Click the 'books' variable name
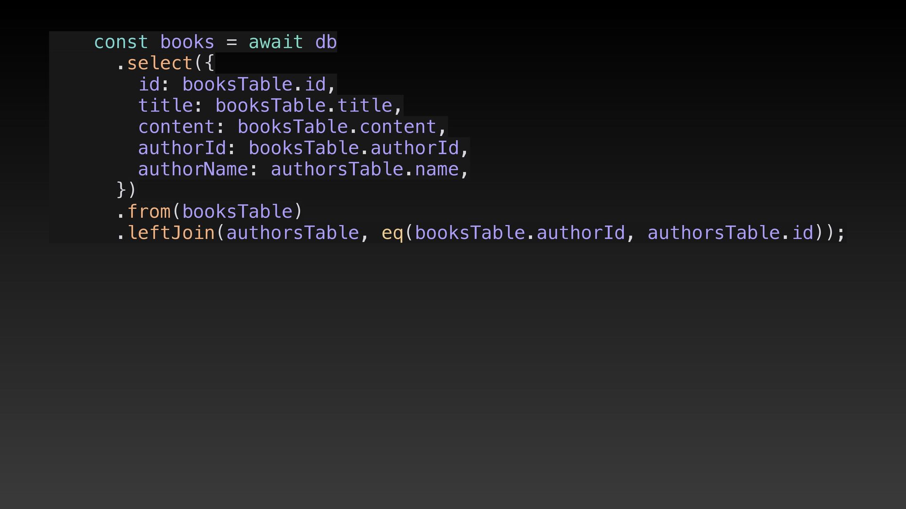Image resolution: width=906 pixels, height=509 pixels. (187, 42)
